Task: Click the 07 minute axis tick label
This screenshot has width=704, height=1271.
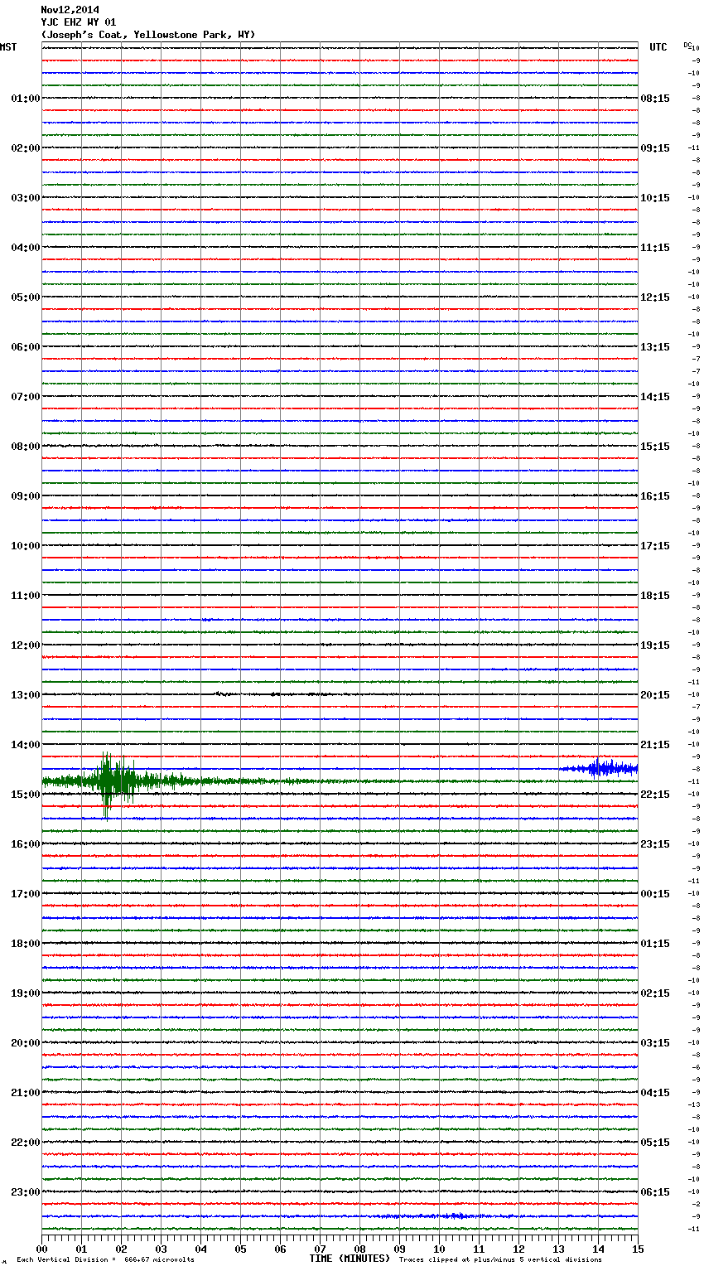Action: click(x=320, y=1249)
